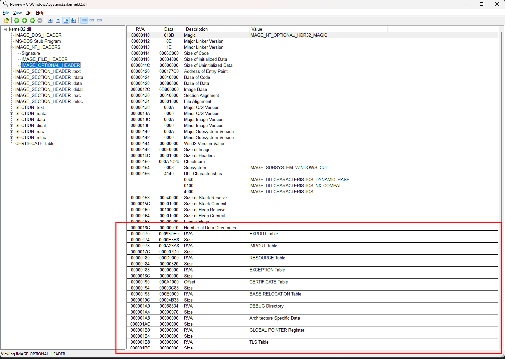Select IMAGE_FILE_HEADER in the tree

[44, 59]
